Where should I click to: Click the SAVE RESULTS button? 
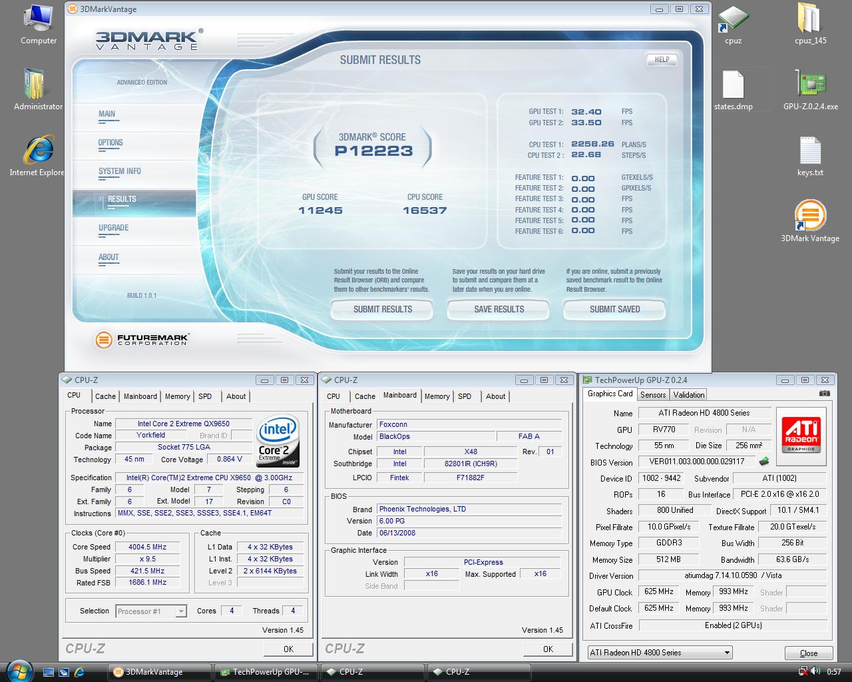point(499,309)
